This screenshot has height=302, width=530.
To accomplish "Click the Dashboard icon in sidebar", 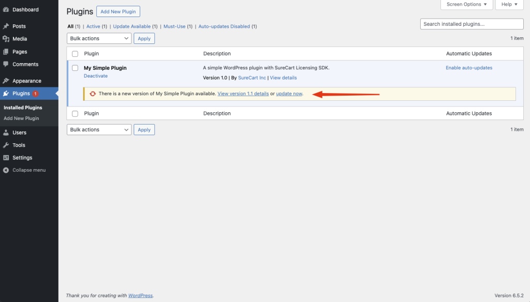I will point(6,10).
